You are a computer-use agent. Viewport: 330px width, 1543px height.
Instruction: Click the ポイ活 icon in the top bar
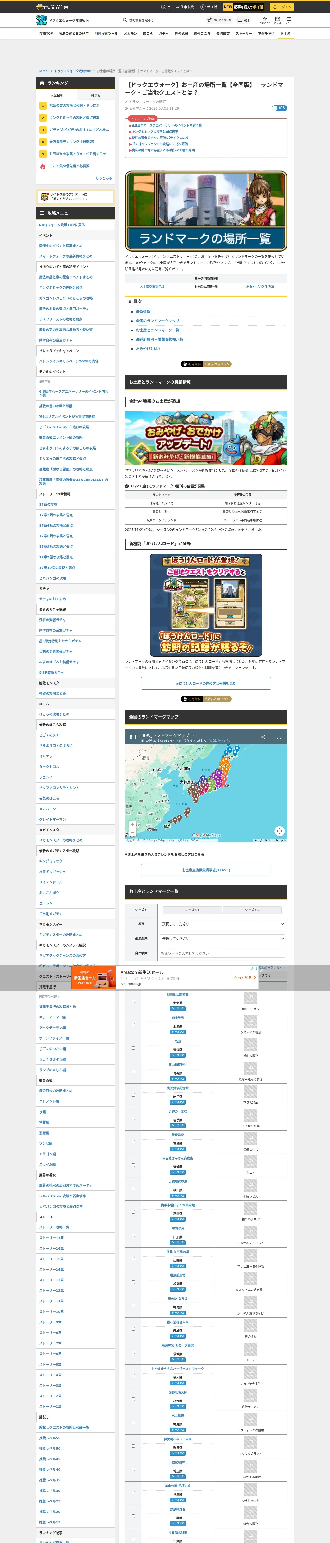204,7
